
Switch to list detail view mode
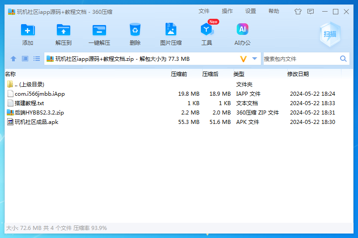[x=37, y=59]
